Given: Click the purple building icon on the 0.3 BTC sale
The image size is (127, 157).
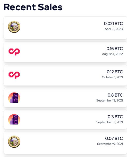Looking at the screenshot, I should point(14,120).
